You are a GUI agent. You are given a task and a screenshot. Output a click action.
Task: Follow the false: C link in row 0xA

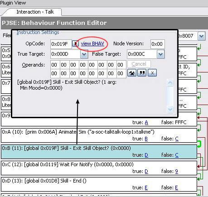pos(177,139)
